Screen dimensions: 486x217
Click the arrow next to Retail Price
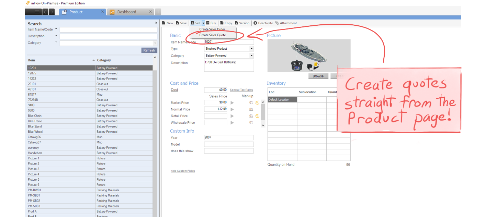[x=232, y=116]
